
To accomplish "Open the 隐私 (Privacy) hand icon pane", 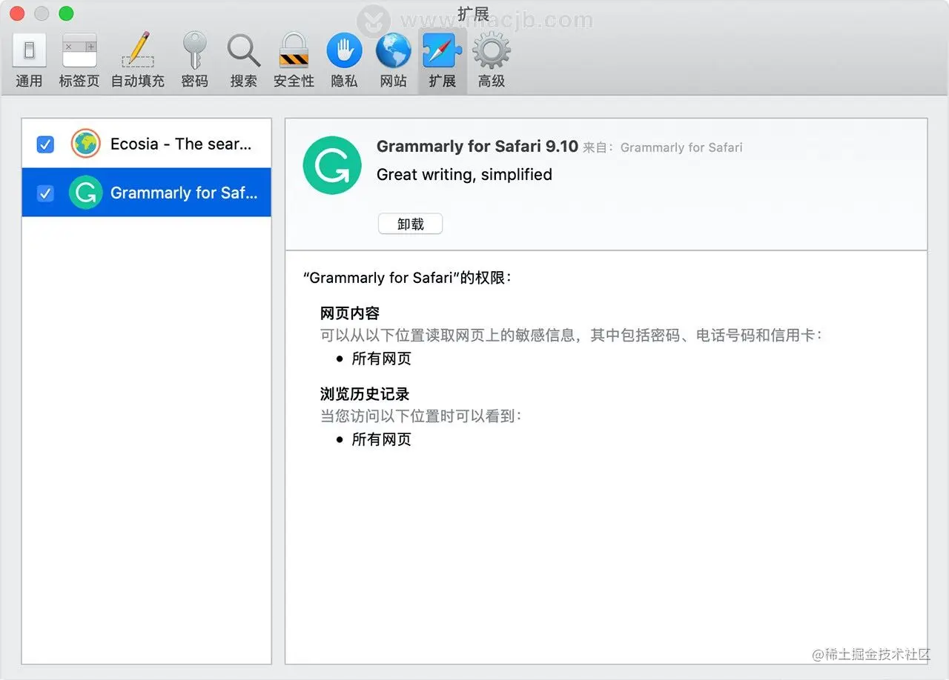I will click(345, 61).
